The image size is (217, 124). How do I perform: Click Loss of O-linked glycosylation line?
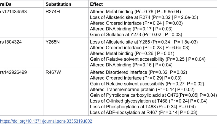[149, 101]
